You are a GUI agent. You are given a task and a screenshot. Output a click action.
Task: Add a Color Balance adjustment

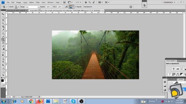[x=178, y=74]
